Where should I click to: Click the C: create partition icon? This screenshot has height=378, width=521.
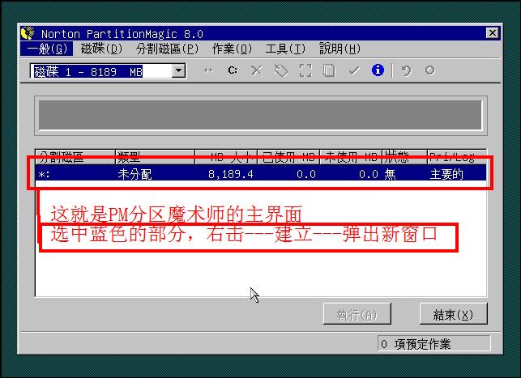[233, 70]
